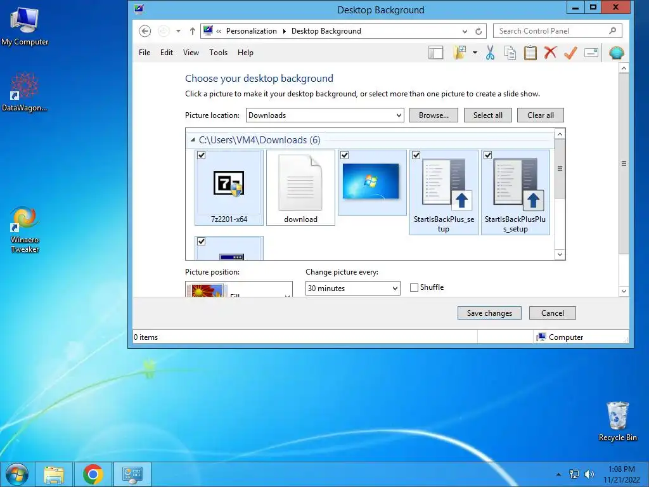Click the Copy icon in toolbar
Image resolution: width=649 pixels, height=487 pixels.
(510, 53)
